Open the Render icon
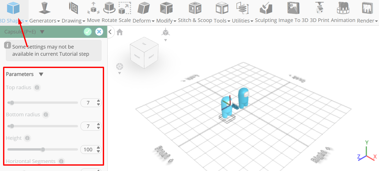 pyautogui.click(x=367, y=8)
